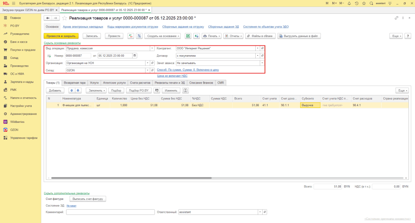
Task: Click the Дт/Кт postings icon
Action: point(131,36)
